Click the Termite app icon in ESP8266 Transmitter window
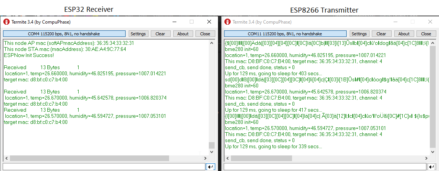The width and height of the screenshot is (439, 171). point(228,22)
